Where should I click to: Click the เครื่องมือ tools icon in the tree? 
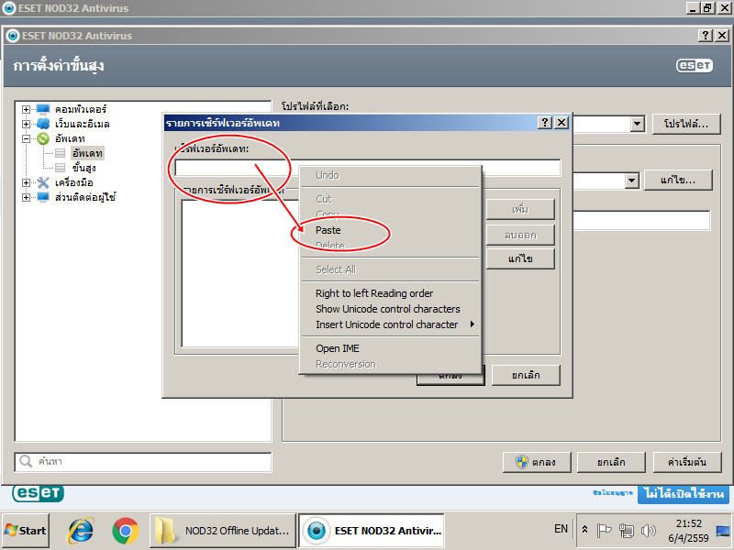point(43,182)
